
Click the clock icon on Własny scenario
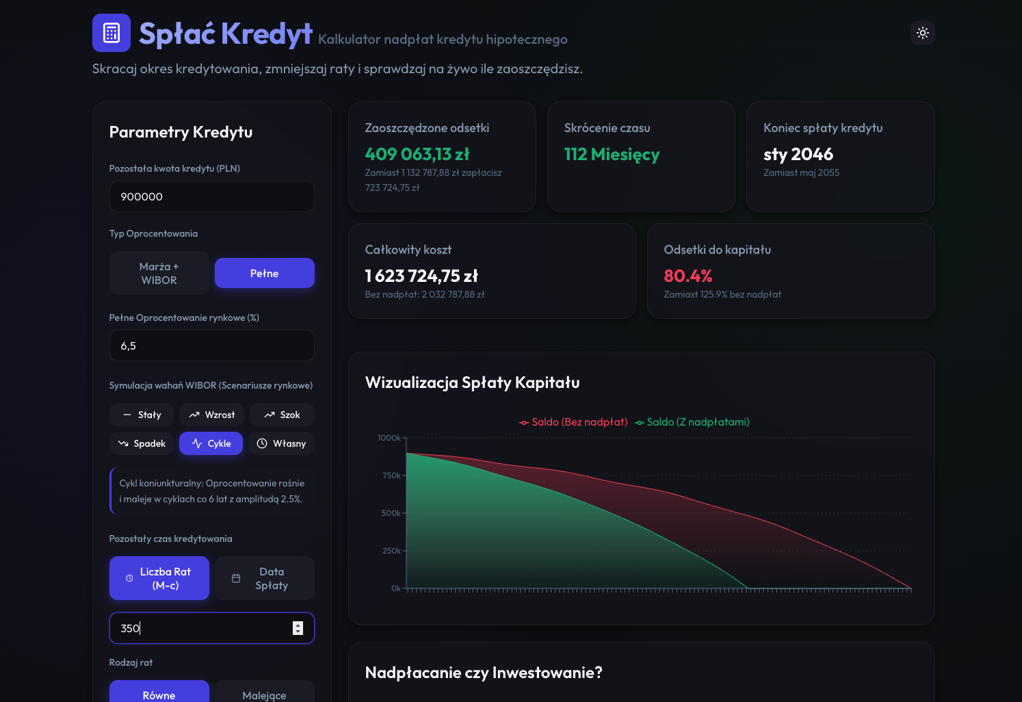tap(262, 444)
